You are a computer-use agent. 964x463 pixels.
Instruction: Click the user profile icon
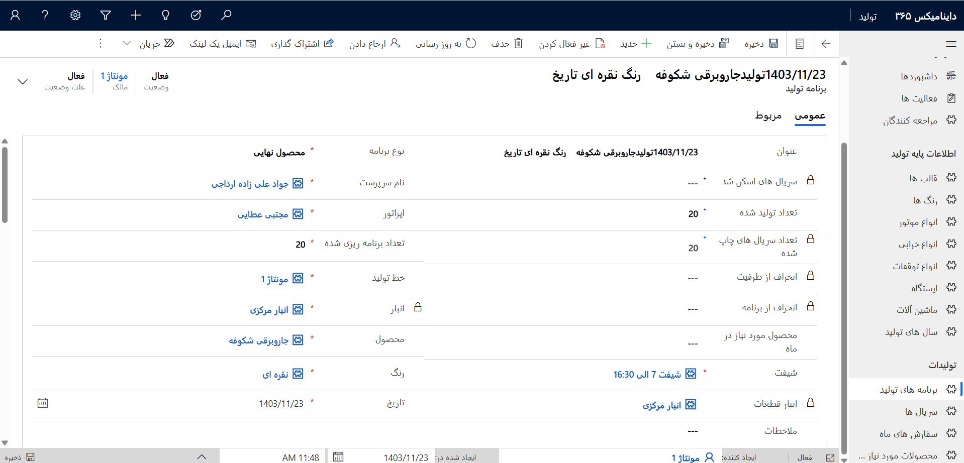point(15,15)
